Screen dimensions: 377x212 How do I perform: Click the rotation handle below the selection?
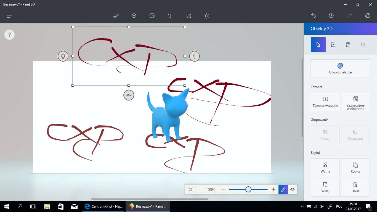coord(129,95)
